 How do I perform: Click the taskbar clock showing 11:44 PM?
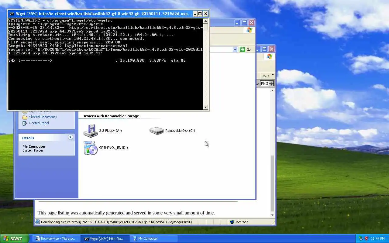coord(378,238)
